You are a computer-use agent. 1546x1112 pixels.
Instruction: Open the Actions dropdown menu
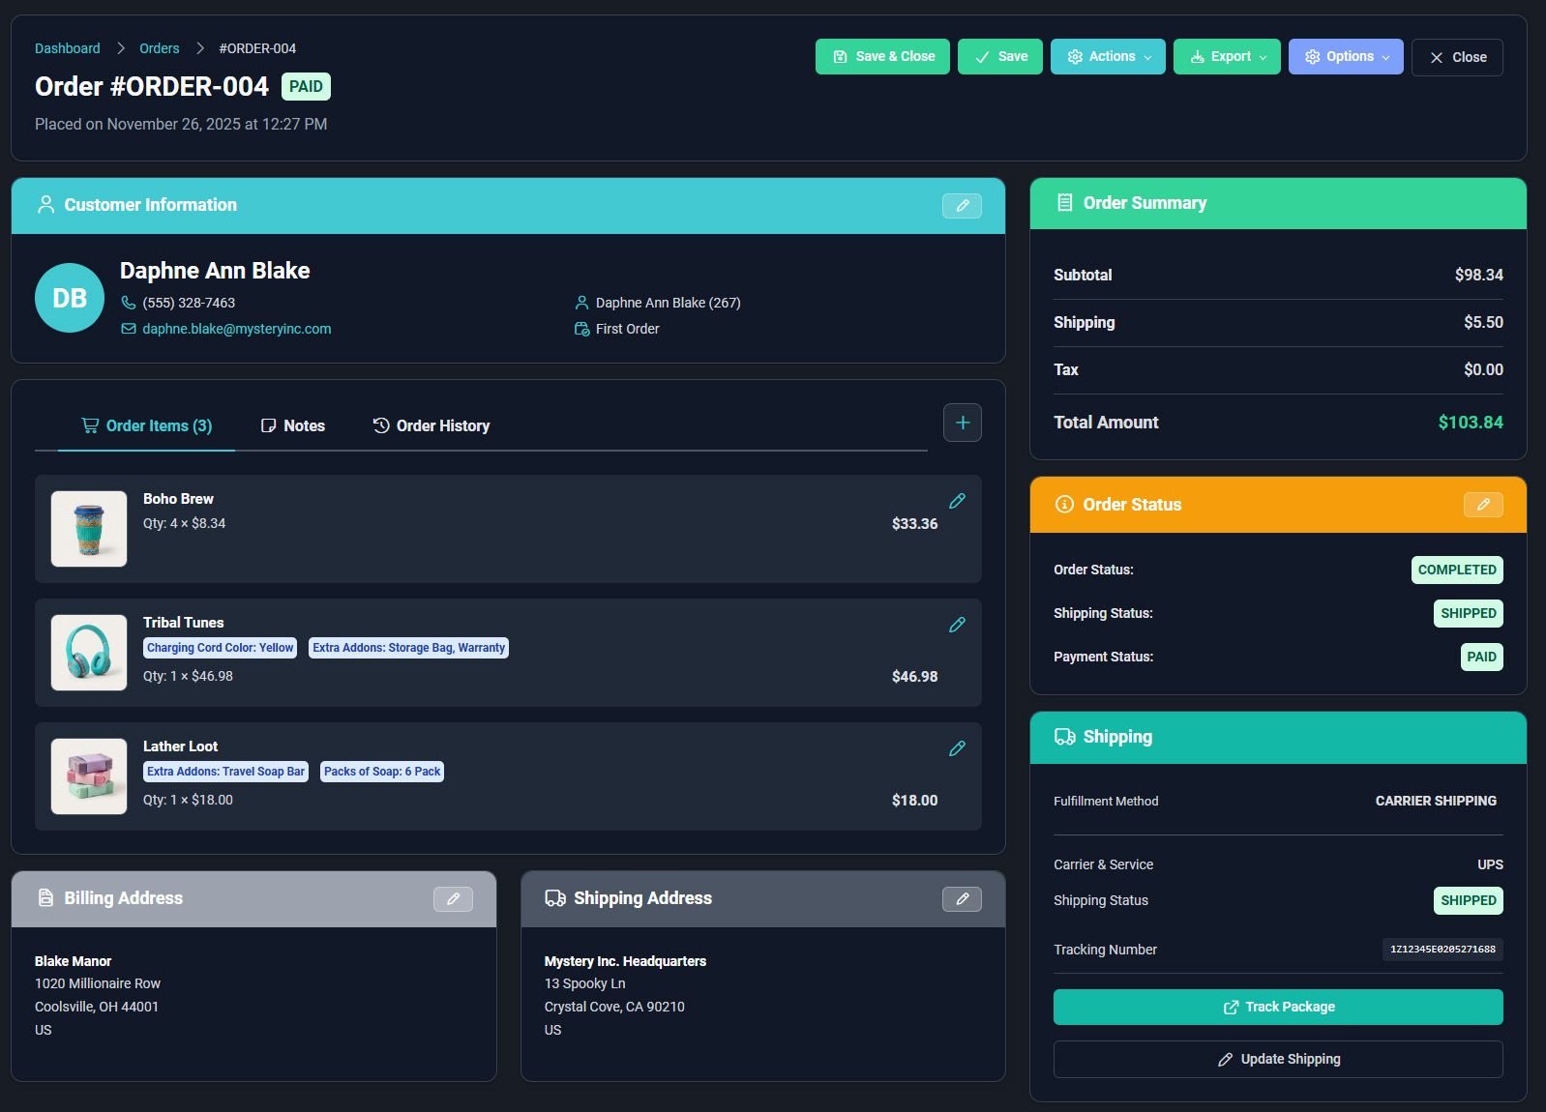[1108, 57]
